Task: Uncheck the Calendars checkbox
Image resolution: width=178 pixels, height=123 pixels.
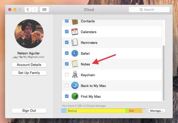Action: (67, 32)
